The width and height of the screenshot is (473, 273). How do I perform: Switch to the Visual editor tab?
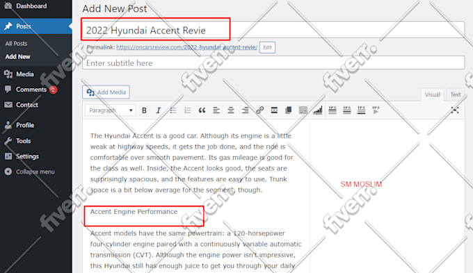[432, 94]
